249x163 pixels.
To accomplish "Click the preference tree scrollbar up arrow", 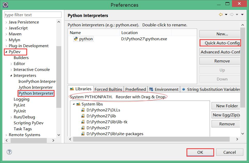I will (x=59, y=22).
